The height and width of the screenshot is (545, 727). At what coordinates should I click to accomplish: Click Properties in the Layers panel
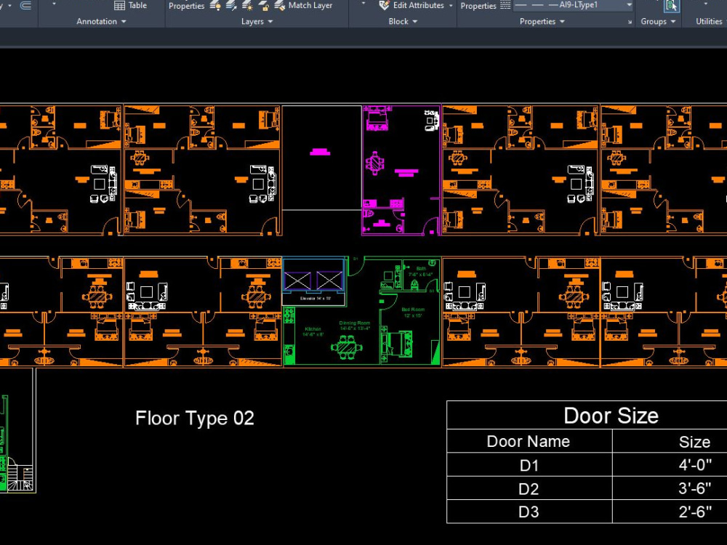tap(186, 5)
